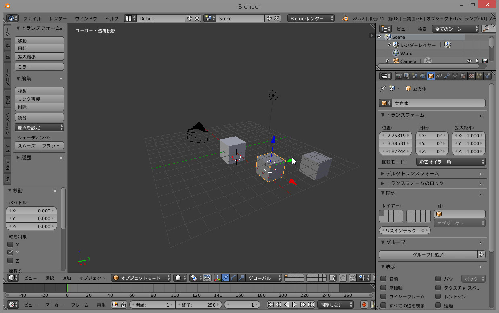
Task: Click the snap magnet icon in 3D header
Action: pyautogui.click(x=352, y=278)
